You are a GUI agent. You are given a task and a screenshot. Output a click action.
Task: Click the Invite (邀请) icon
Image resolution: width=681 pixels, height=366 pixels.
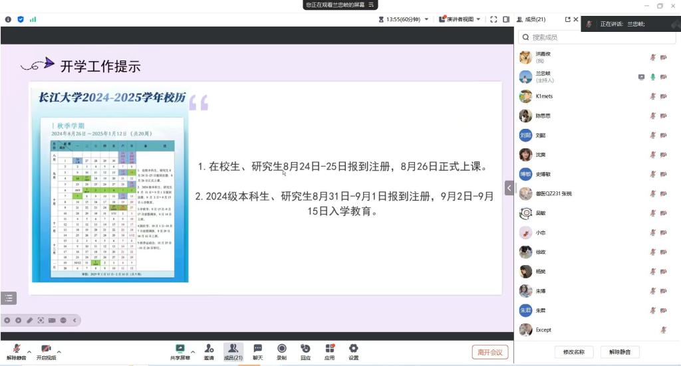[209, 351]
